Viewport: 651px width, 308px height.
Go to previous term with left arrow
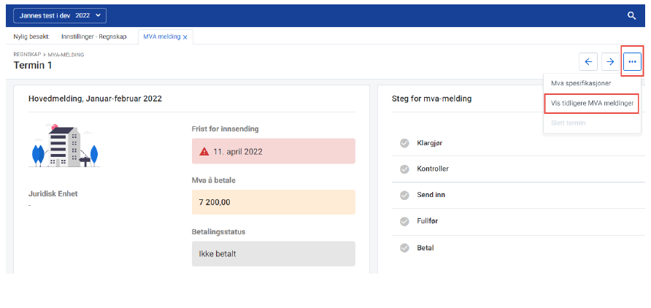[x=588, y=62]
